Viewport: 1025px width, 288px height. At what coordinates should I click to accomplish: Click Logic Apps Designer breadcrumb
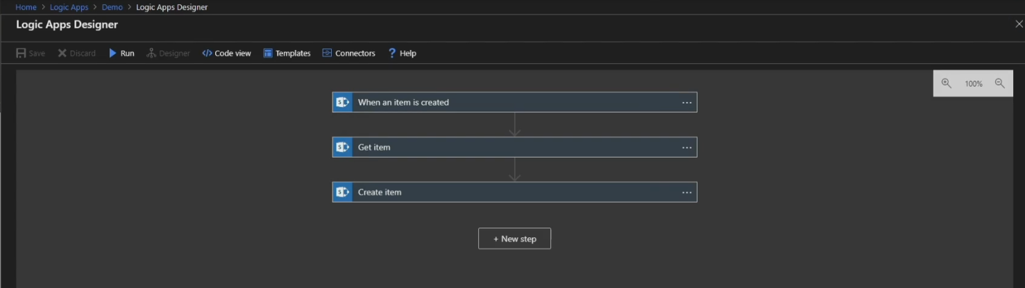(x=171, y=7)
